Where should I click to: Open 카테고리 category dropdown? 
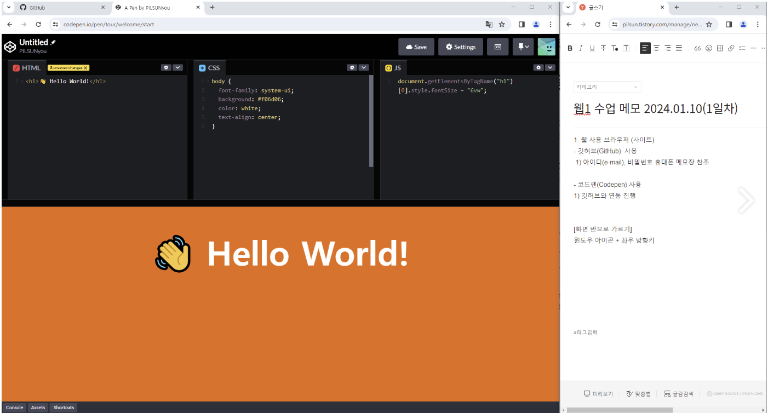[607, 87]
